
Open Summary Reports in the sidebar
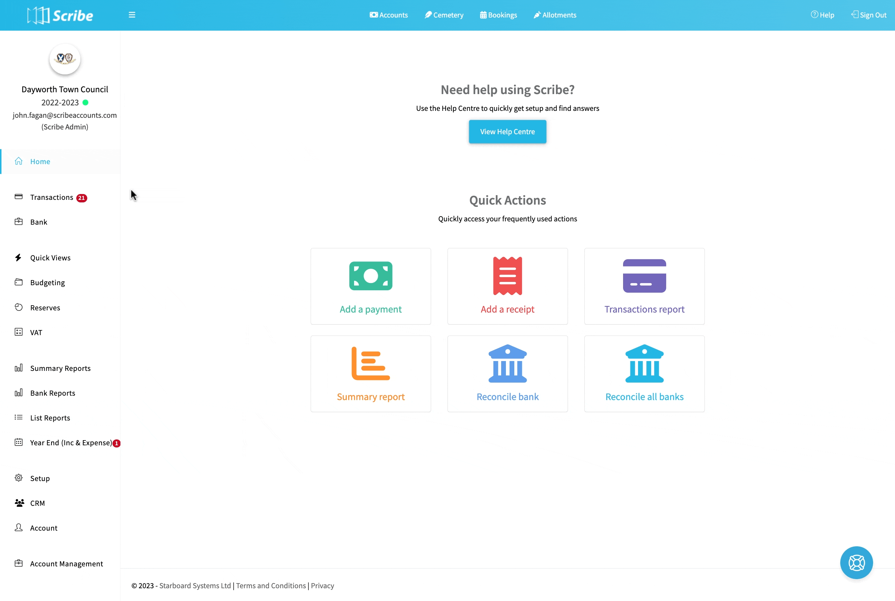point(61,368)
